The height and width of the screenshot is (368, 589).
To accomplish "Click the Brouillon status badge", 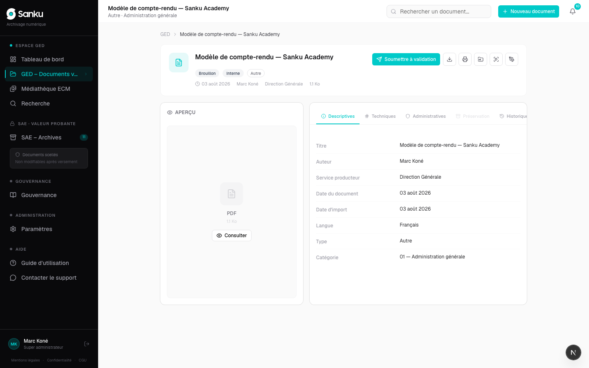I will (x=207, y=74).
